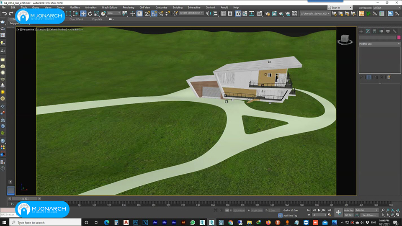Image resolution: width=402 pixels, height=226 pixels.
Task: Open the Scripting menu
Action: (x=178, y=8)
